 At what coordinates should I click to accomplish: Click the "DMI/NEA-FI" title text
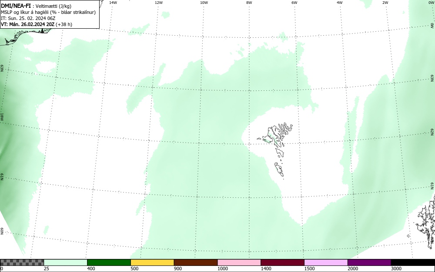pos(16,6)
